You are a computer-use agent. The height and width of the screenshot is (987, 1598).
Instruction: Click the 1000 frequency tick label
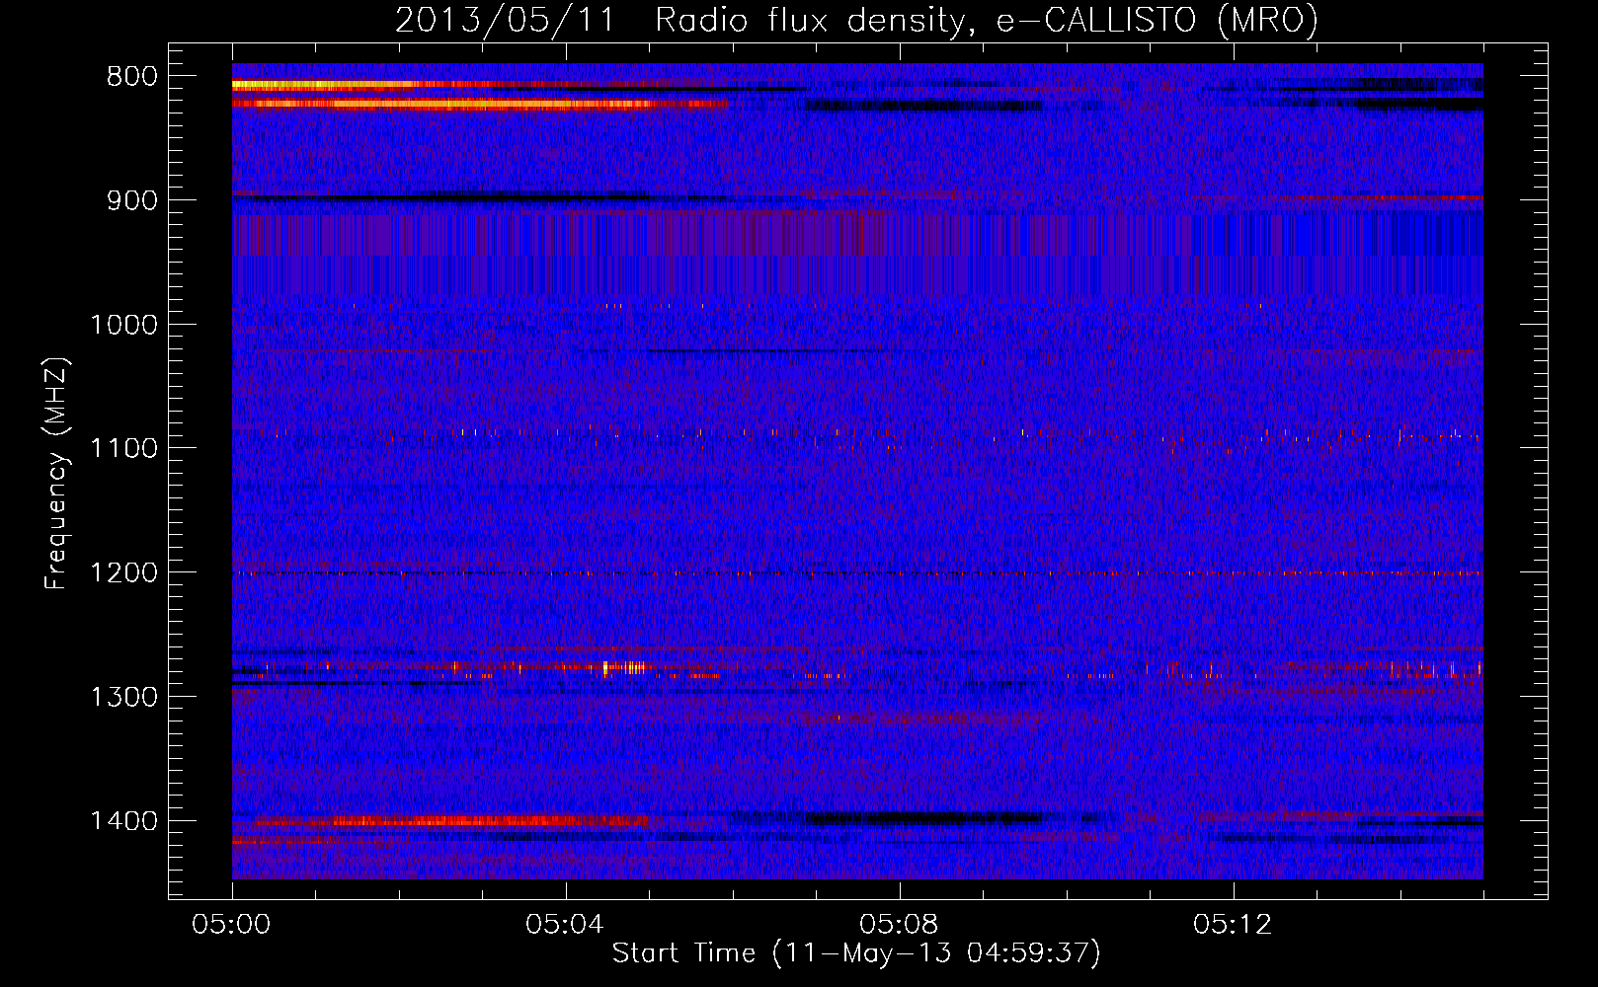point(123,325)
